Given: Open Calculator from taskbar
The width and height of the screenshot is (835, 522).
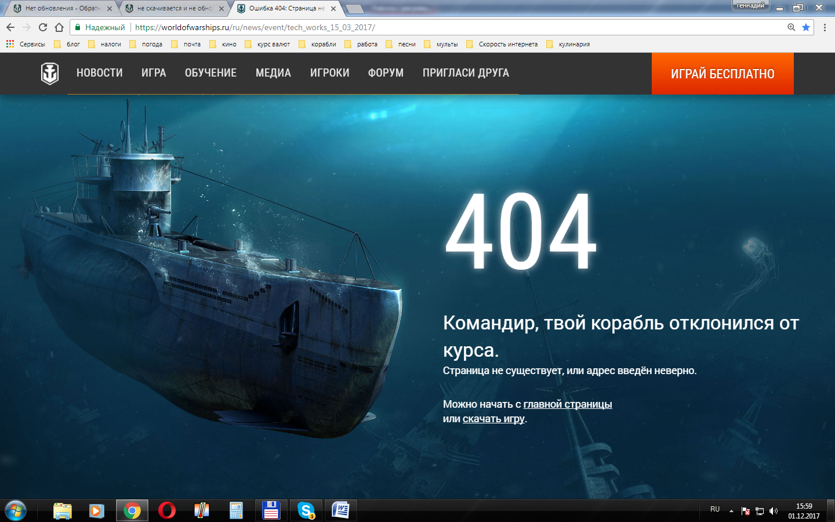Looking at the screenshot, I should 236,511.
